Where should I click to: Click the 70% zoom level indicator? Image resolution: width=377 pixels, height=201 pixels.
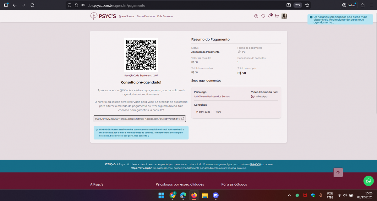(x=297, y=5)
